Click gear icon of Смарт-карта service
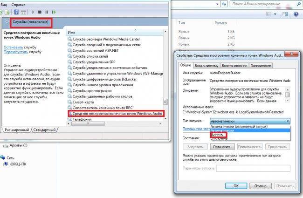The width and height of the screenshot is (303, 198). [69, 102]
